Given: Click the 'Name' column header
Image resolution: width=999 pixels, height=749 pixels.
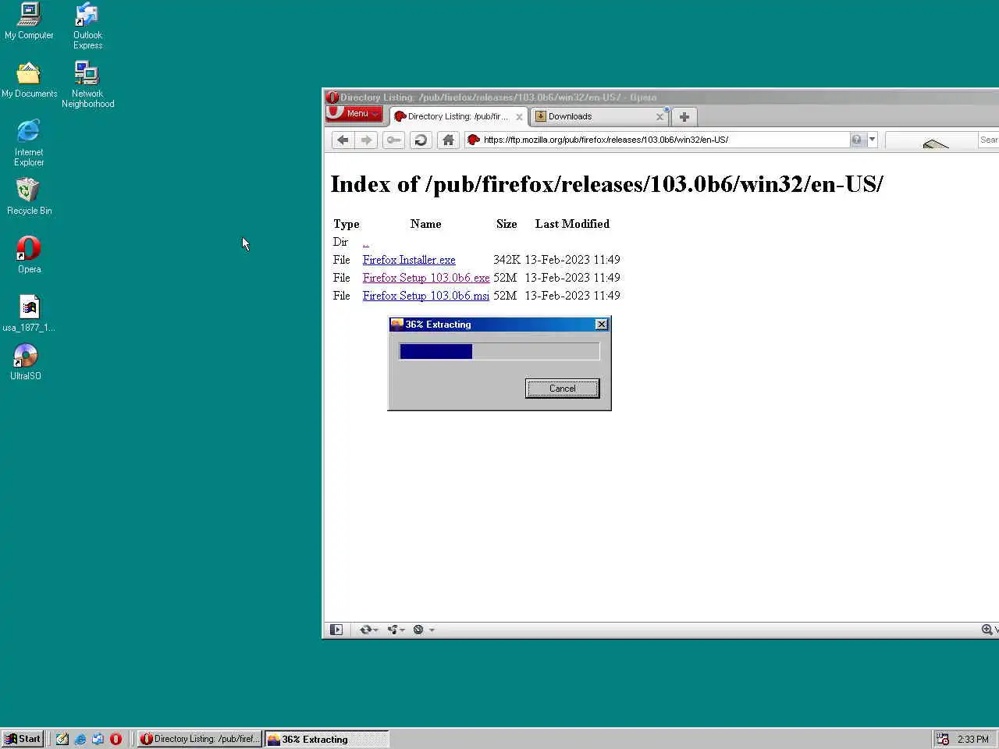Looking at the screenshot, I should point(426,224).
